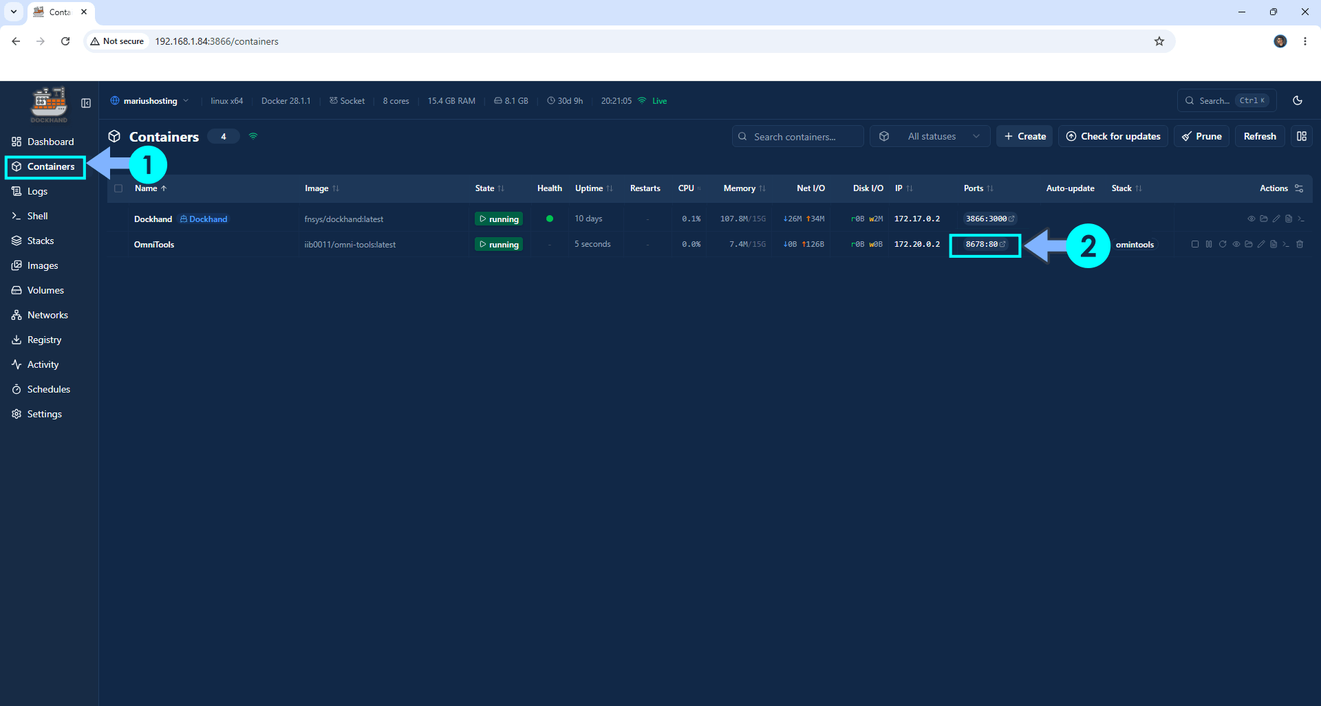The height and width of the screenshot is (706, 1321).
Task: Expand the mariushosting environment selector
Action: click(149, 101)
